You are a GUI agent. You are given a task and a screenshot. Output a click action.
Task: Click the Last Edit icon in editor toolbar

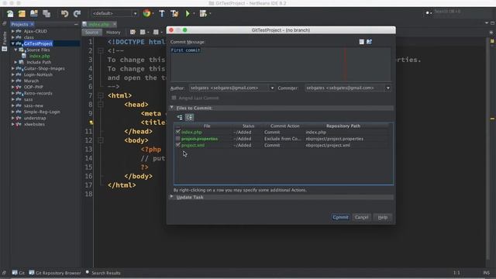tap(133, 33)
